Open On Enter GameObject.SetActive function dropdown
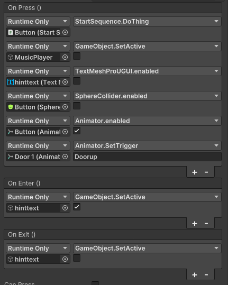Viewport: 228px width, 285px height. coord(147,197)
